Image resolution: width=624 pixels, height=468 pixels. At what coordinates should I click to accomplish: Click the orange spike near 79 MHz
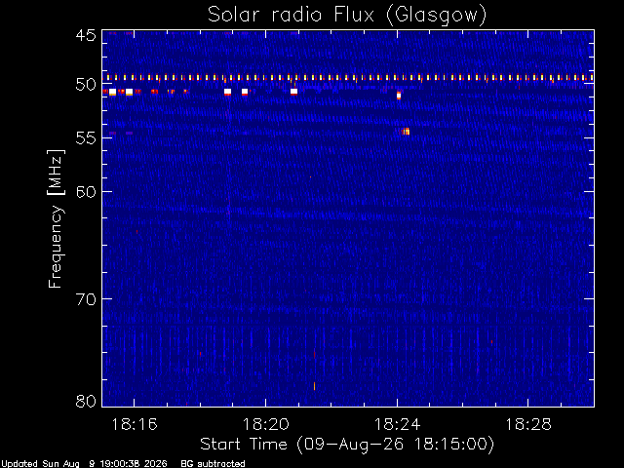pos(314,386)
